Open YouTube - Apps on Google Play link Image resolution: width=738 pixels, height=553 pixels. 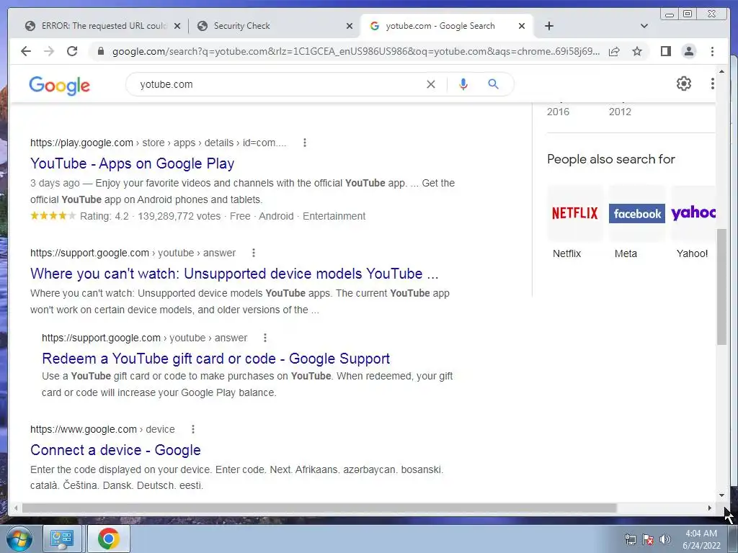pyautogui.click(x=133, y=163)
